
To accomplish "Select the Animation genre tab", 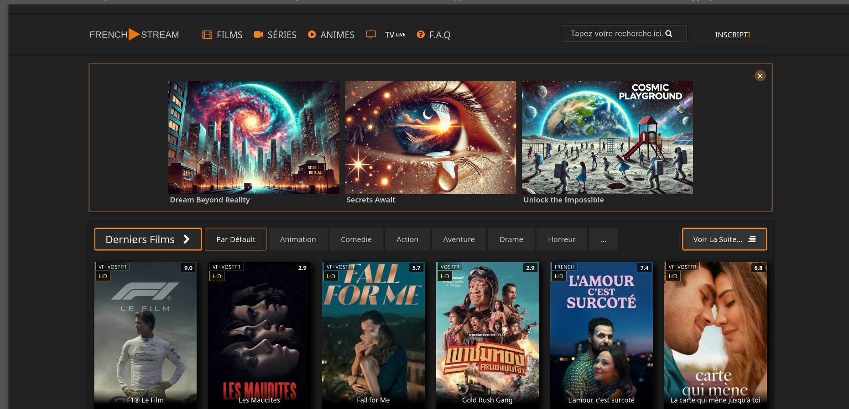I will (298, 239).
